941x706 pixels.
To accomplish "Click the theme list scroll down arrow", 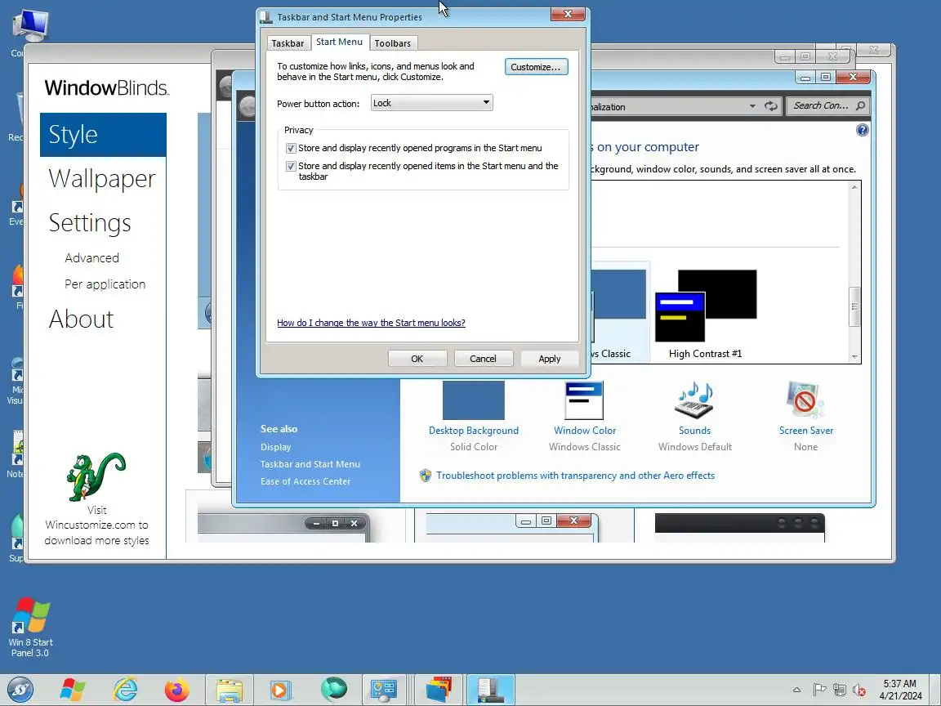I will [x=854, y=356].
